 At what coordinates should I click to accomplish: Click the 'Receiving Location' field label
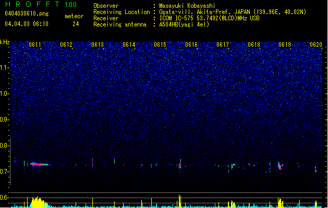pos(122,12)
